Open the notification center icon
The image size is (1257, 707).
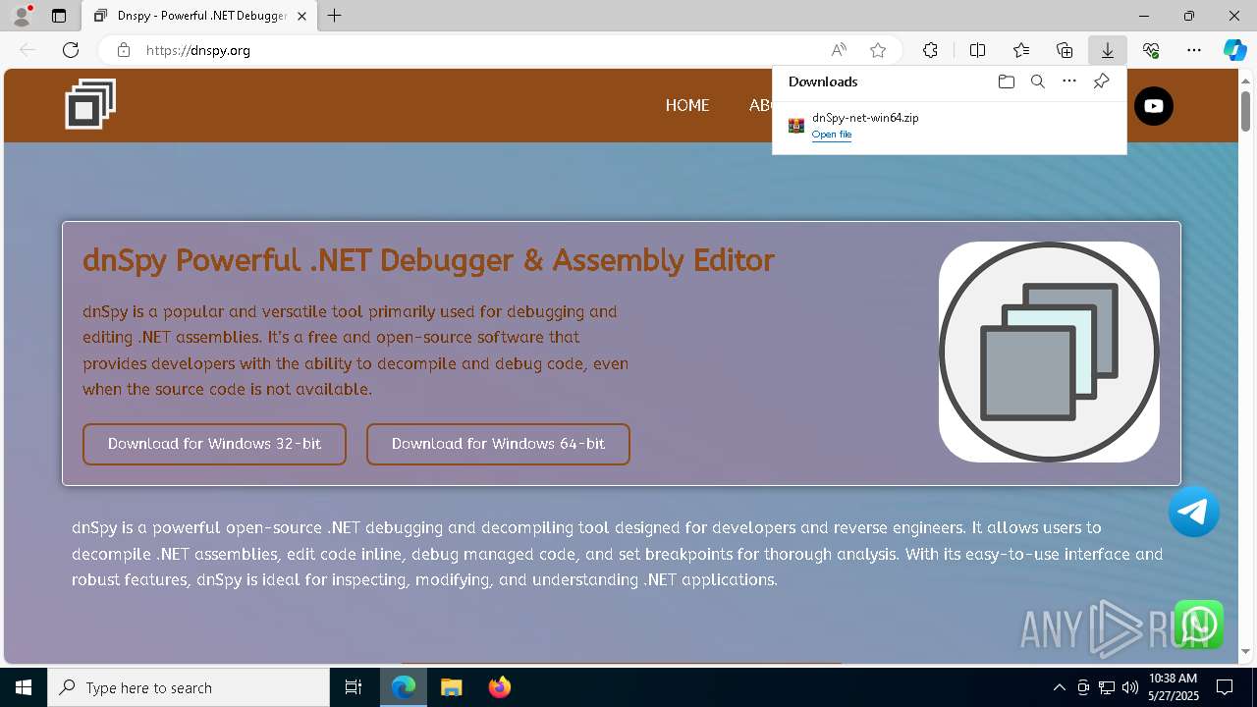point(1225,687)
